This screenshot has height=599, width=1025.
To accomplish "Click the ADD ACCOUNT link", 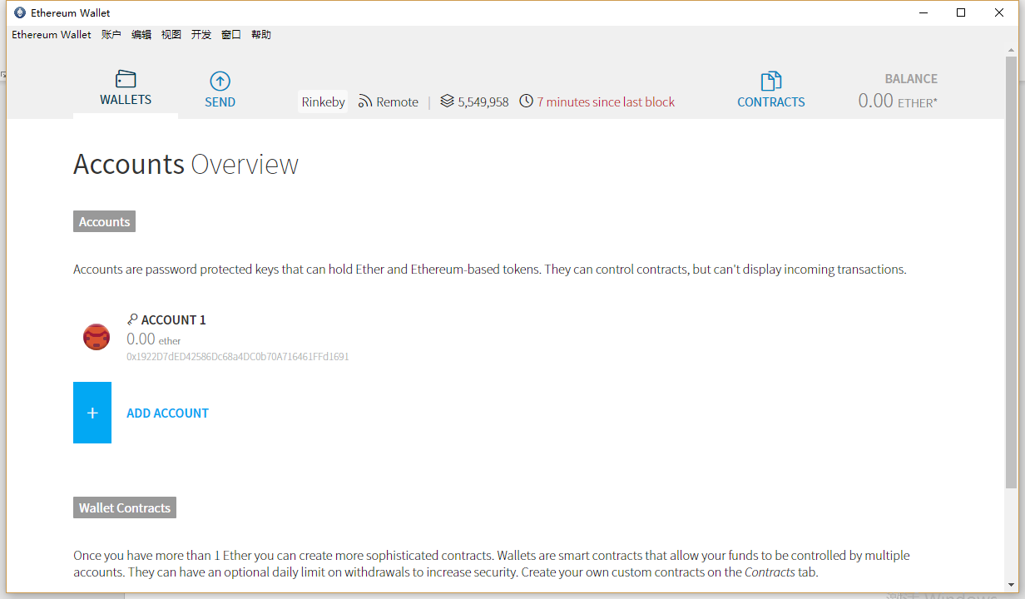I will click(167, 413).
